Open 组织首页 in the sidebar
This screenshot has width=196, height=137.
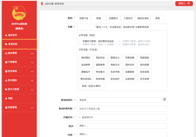click(x=19, y=35)
